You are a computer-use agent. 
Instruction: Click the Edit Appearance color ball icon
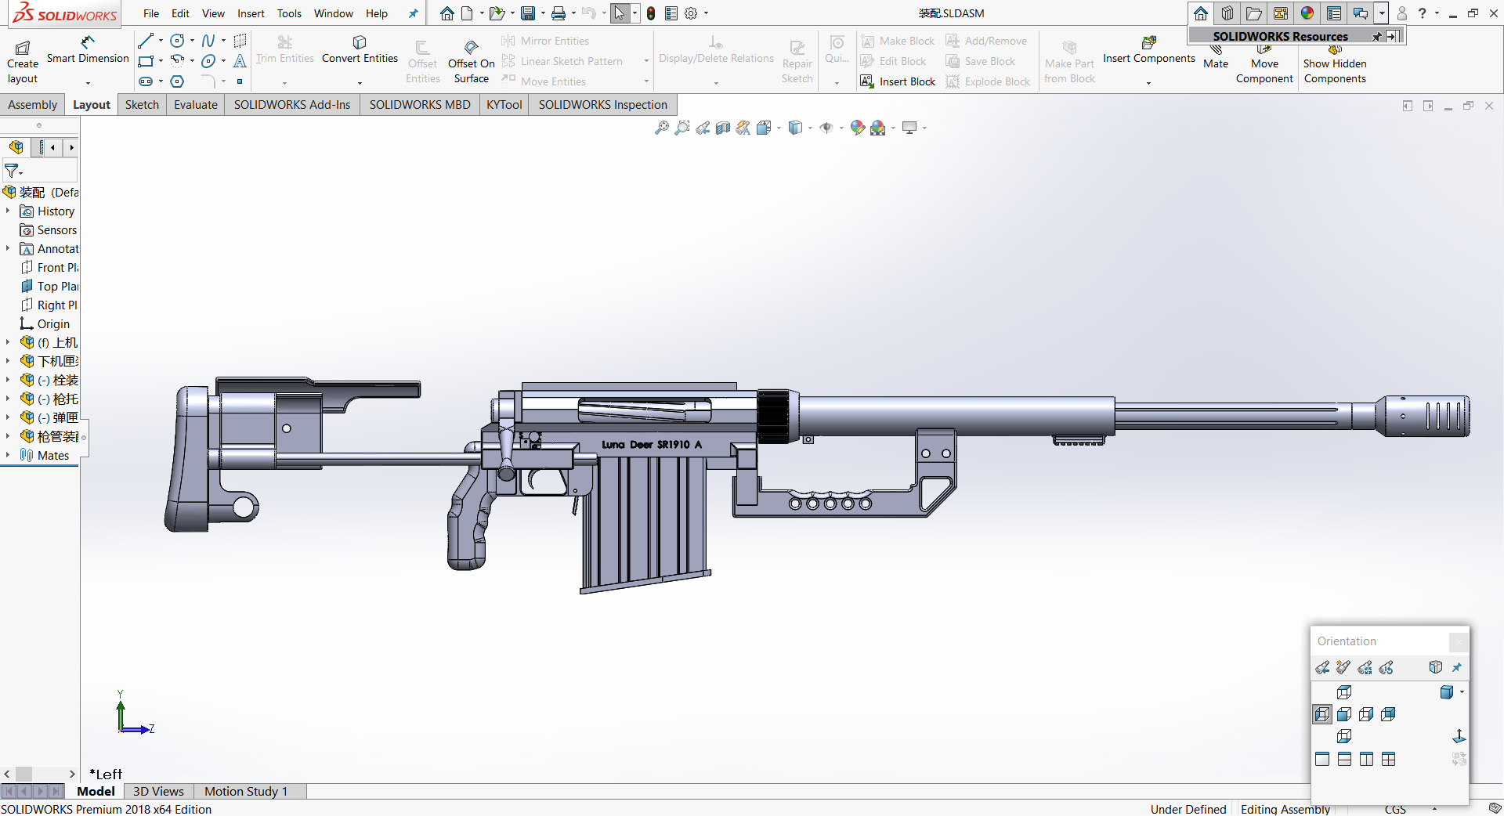[858, 128]
